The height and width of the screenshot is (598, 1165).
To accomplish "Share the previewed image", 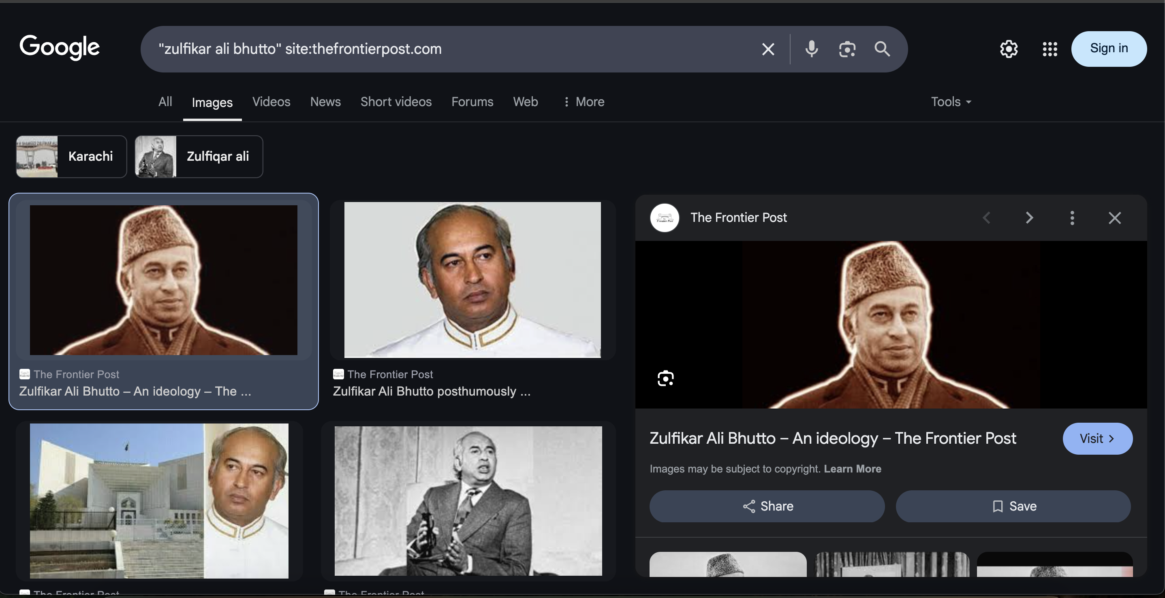I will coord(767,506).
